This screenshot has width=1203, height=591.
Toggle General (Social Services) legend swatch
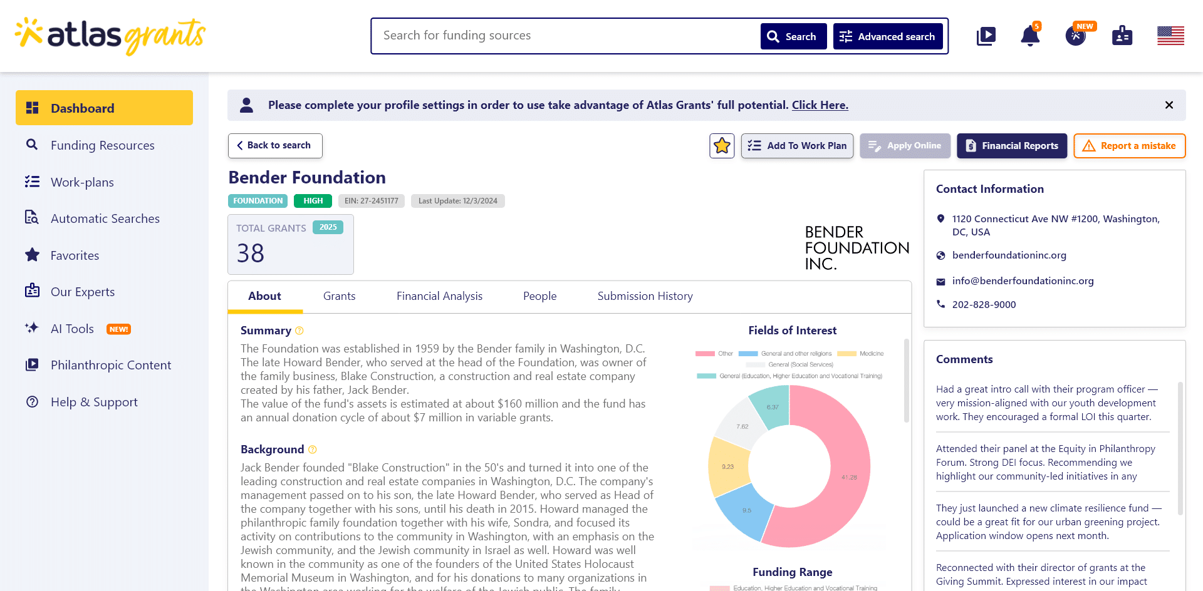[x=755, y=364]
